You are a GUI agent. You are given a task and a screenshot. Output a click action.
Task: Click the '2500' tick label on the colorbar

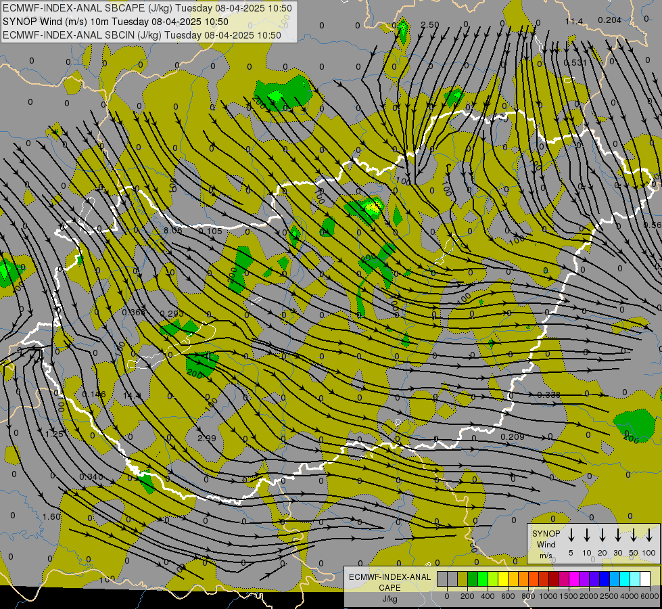609,596
